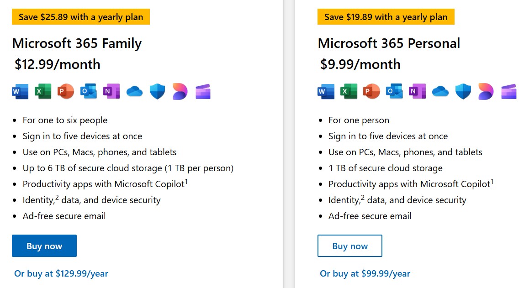This screenshot has height=288, width=524.
Task: Click footnote 1 after Family Microsoft Copilot
Action: (x=186, y=182)
